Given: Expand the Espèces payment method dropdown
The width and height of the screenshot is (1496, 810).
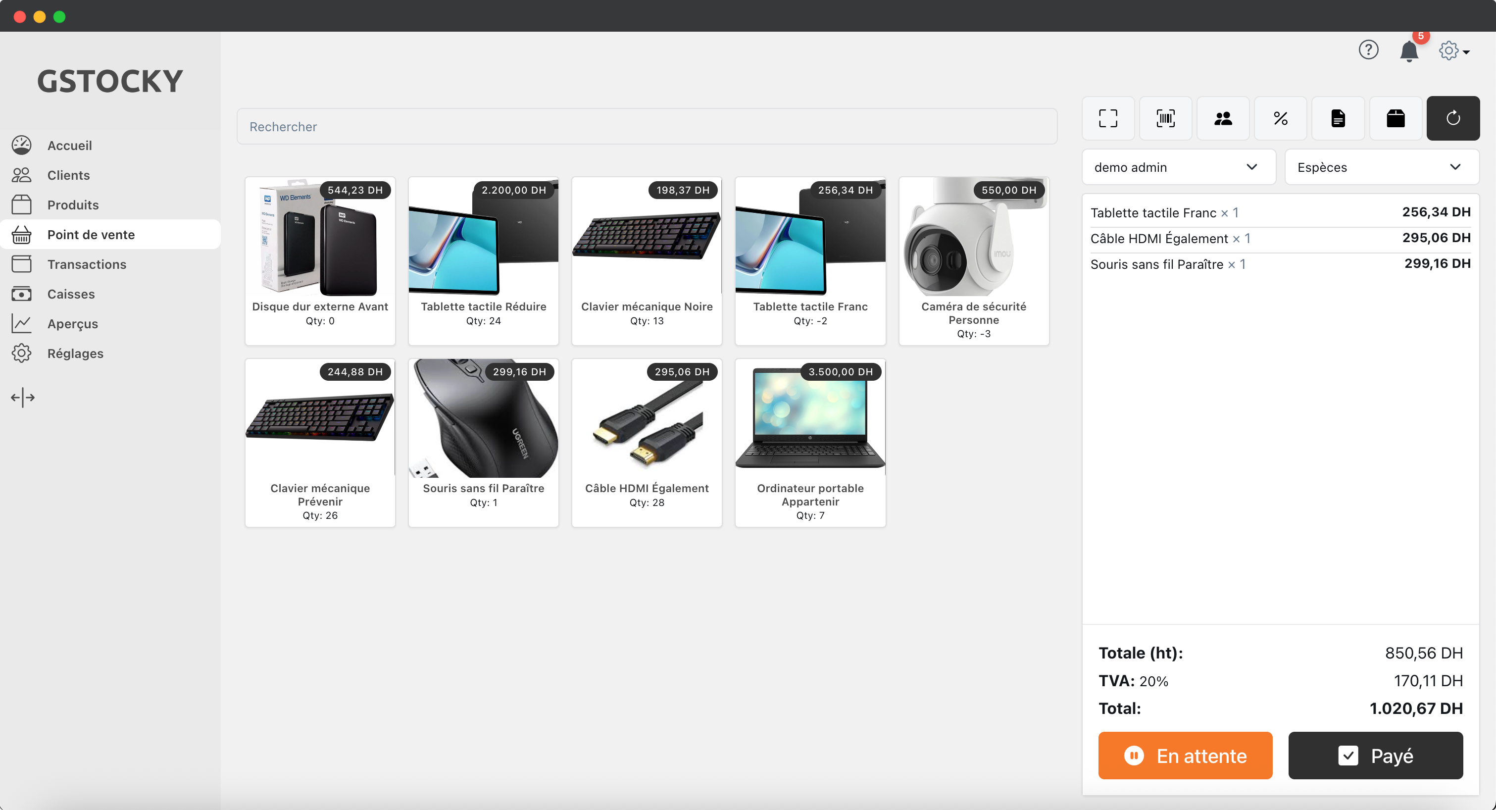Looking at the screenshot, I should tap(1381, 167).
